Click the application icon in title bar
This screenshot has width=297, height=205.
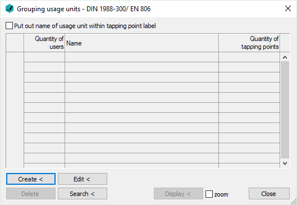10,9
